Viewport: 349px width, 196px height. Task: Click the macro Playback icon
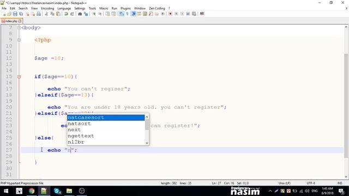point(182,14)
